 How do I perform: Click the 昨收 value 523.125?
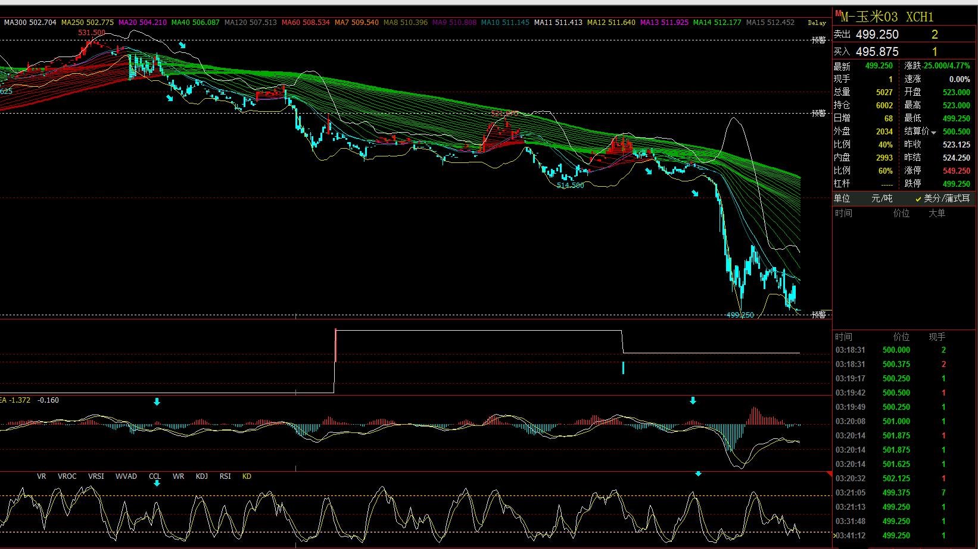[957, 145]
